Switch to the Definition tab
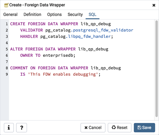The height and width of the screenshot is (135, 159). point(32,15)
